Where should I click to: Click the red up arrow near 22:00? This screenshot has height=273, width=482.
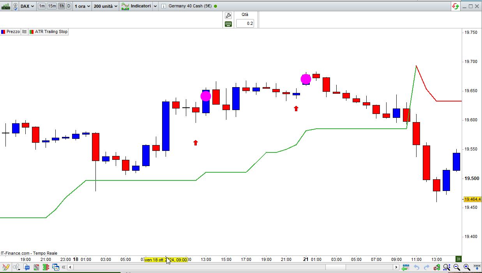(296, 108)
